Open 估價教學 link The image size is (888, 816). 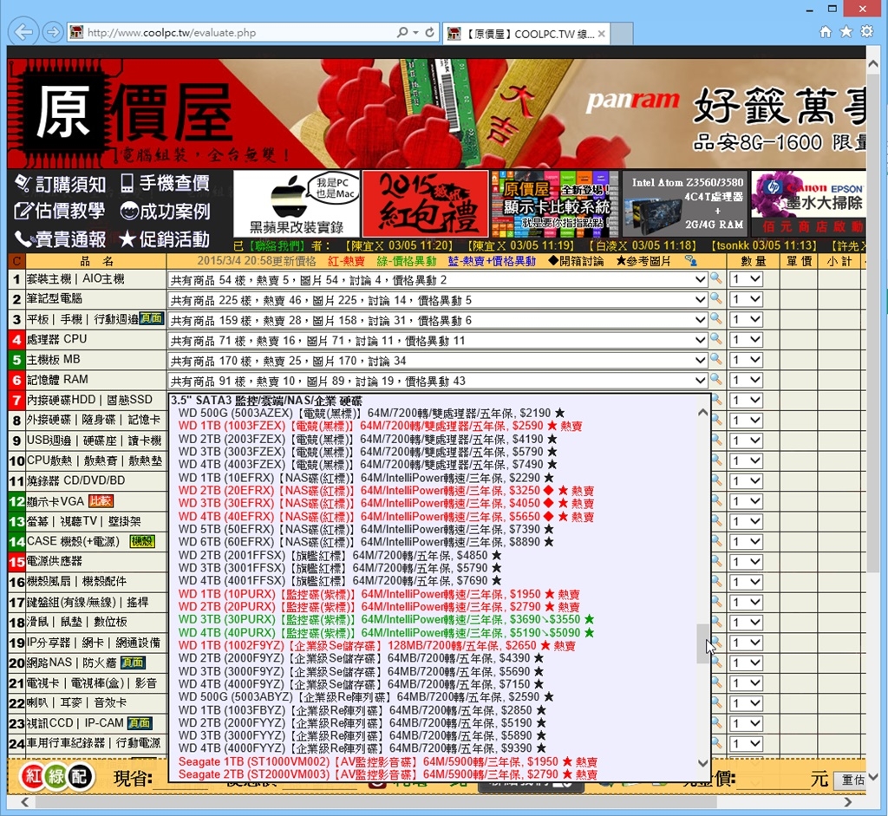click(60, 212)
